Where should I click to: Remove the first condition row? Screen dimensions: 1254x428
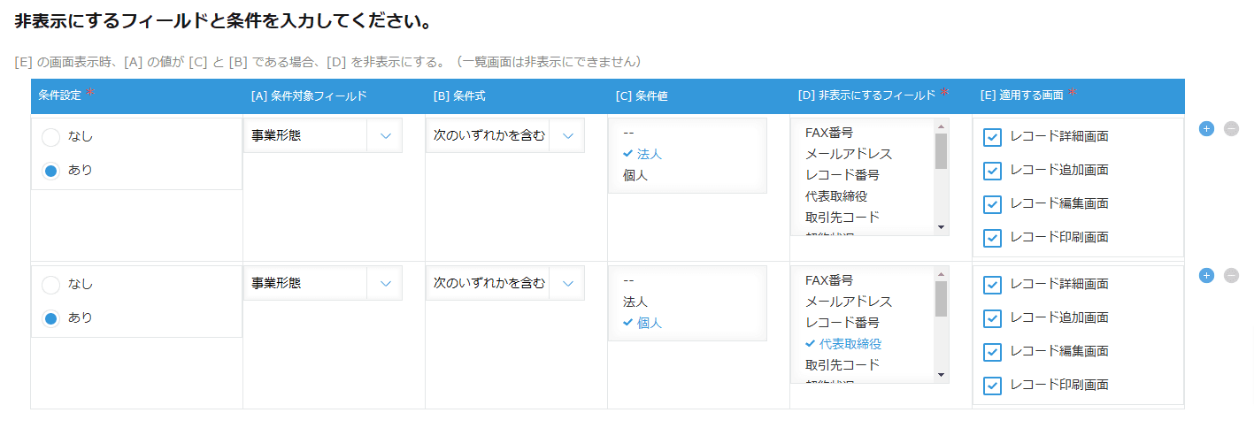[1231, 128]
